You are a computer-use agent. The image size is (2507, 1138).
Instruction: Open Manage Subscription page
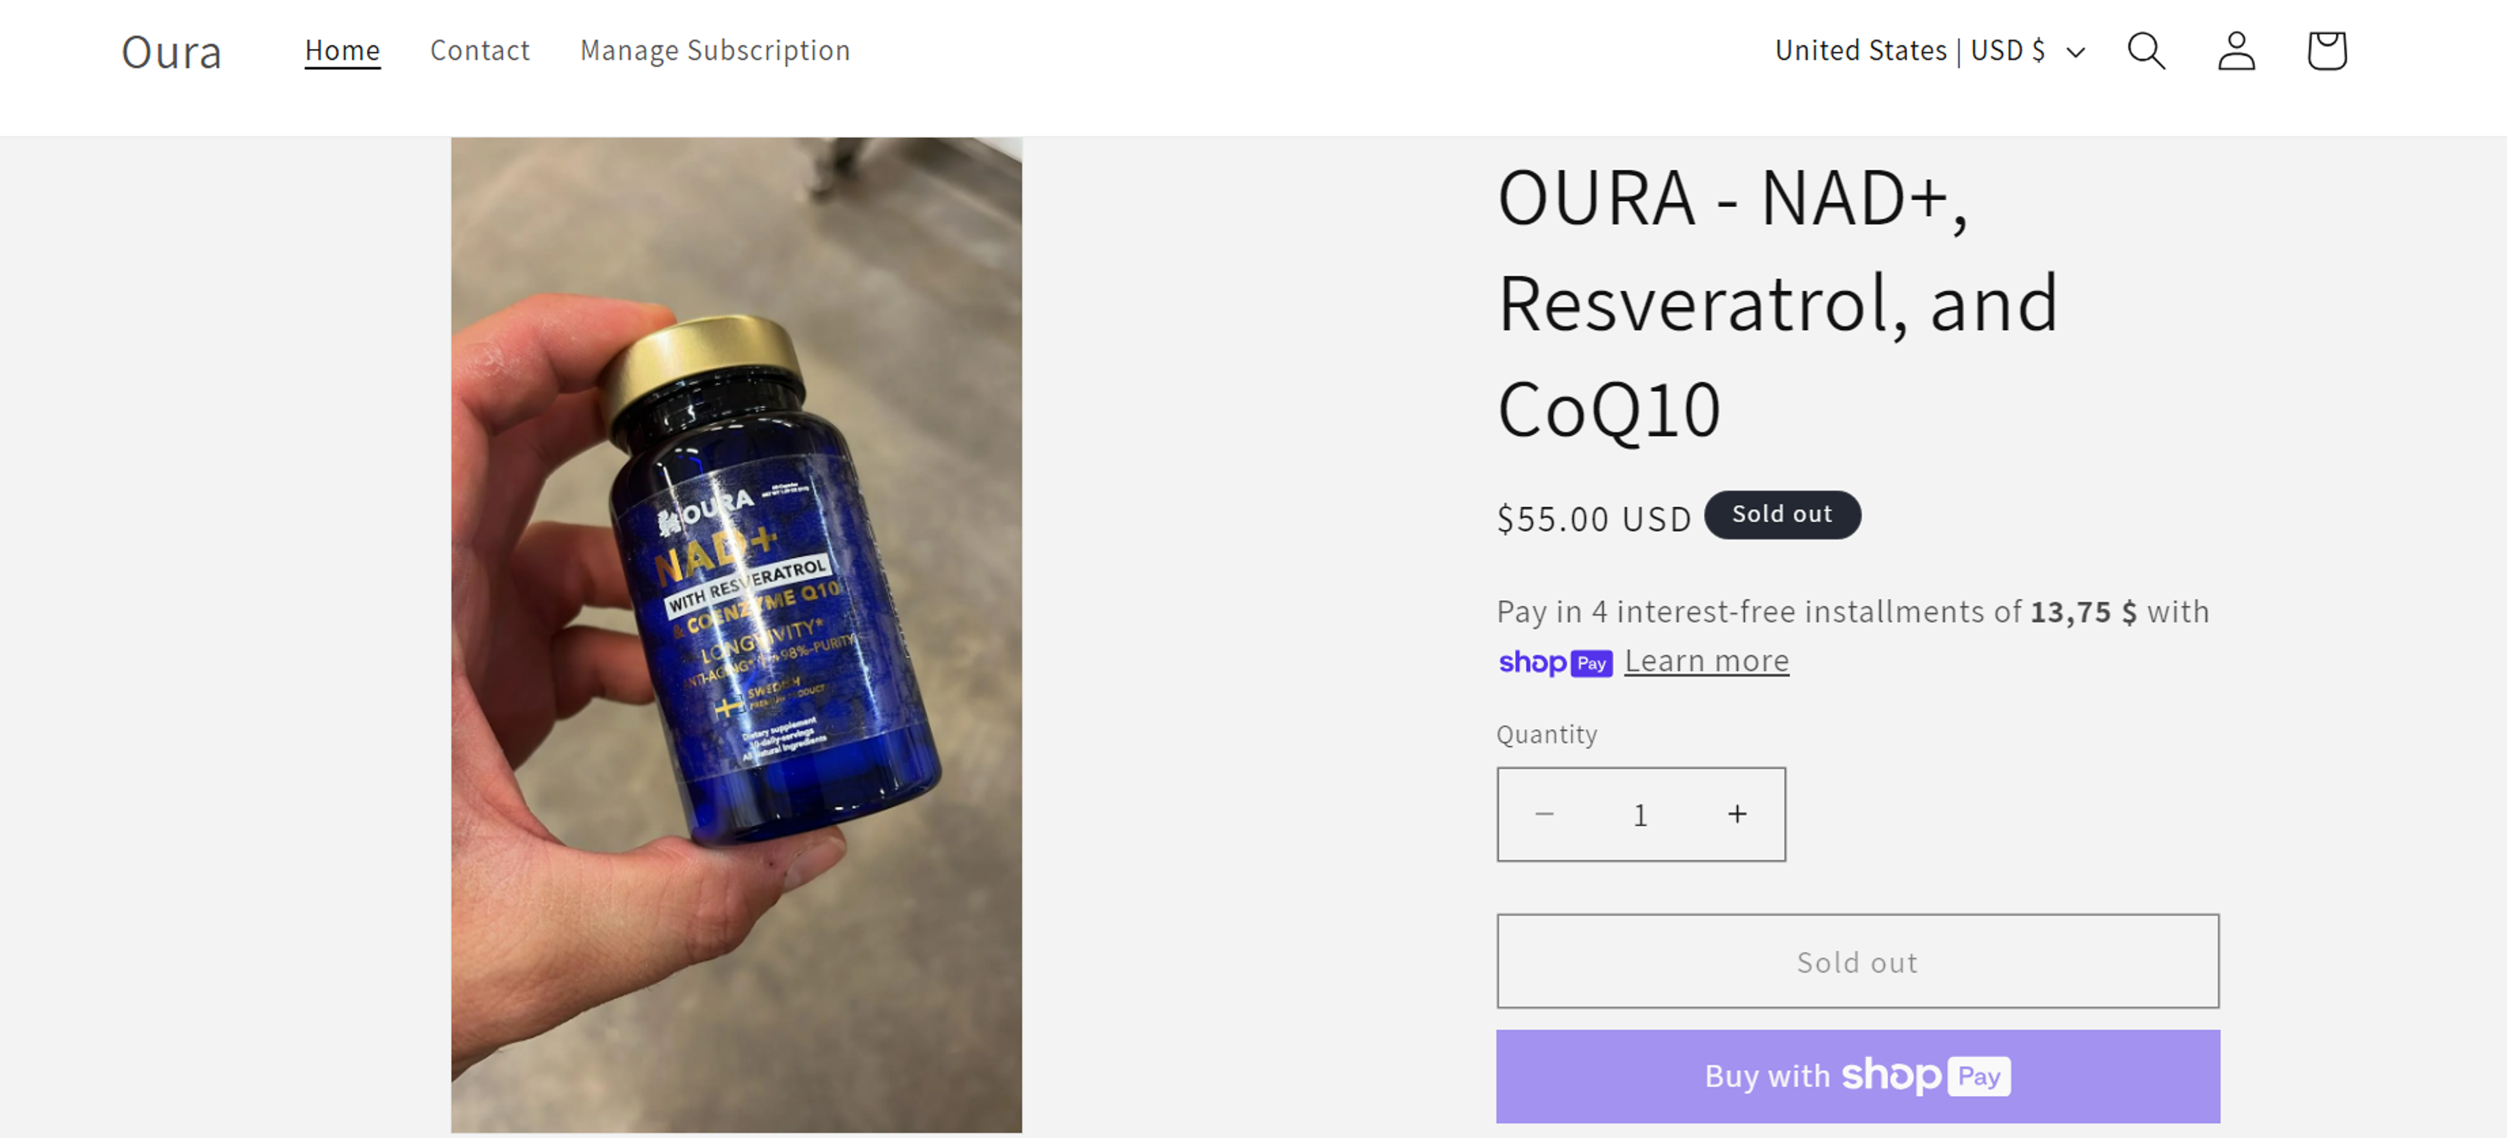(x=716, y=51)
